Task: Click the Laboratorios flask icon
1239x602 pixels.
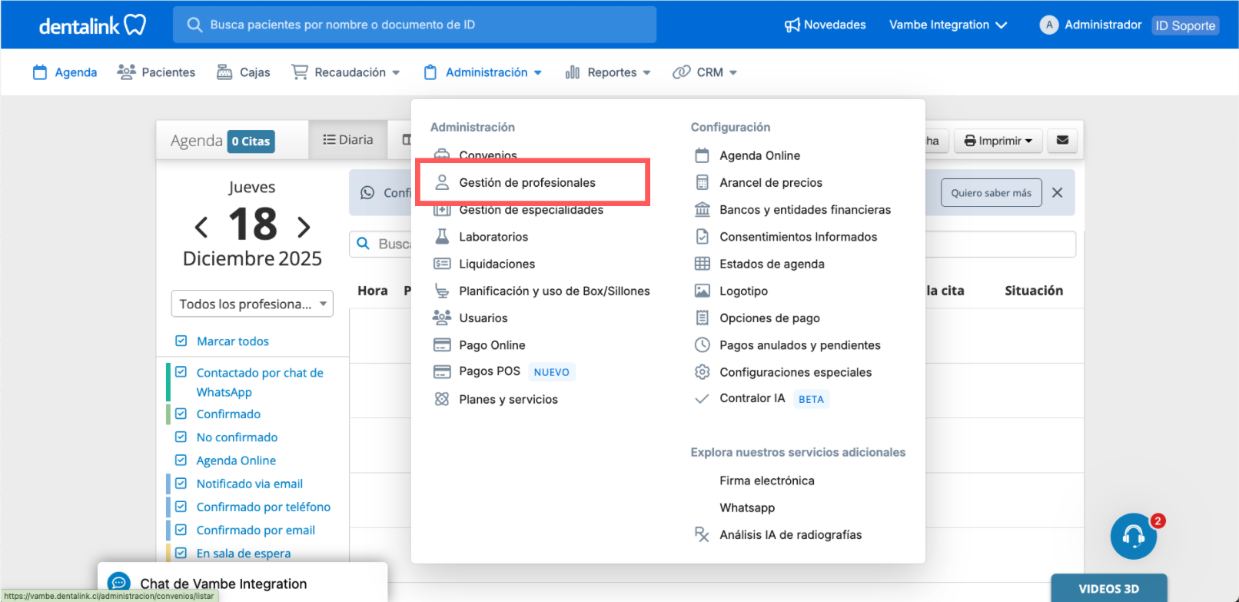Action: click(x=442, y=237)
